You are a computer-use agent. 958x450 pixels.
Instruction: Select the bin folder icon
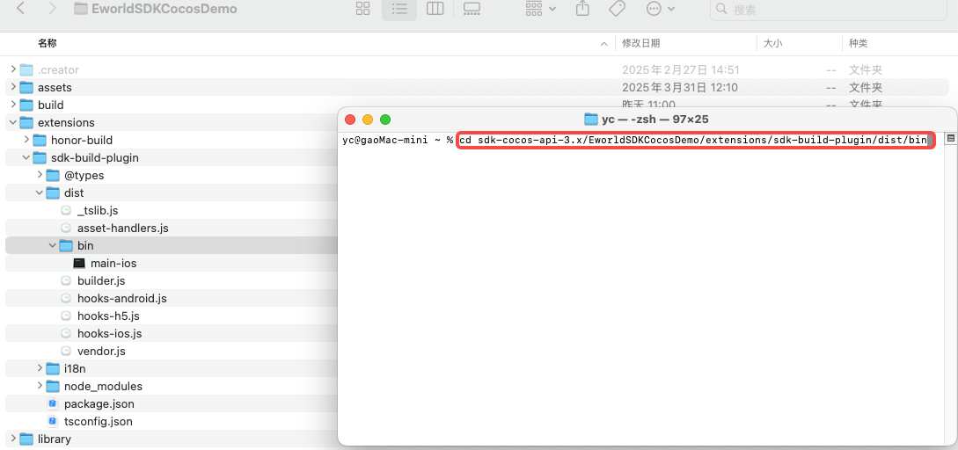pos(66,245)
